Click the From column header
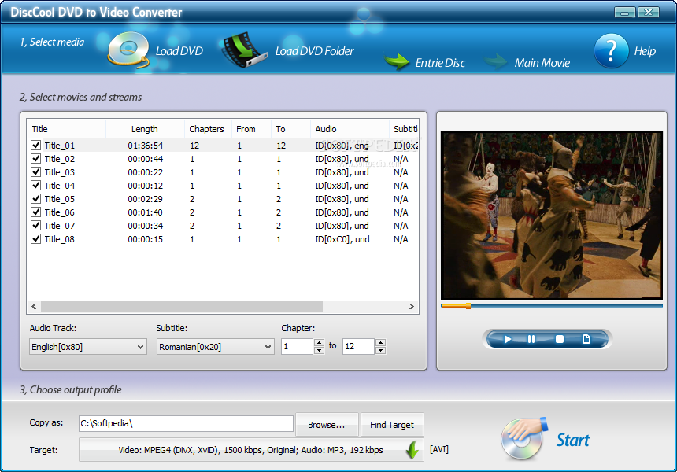The width and height of the screenshot is (677, 472). click(x=251, y=129)
